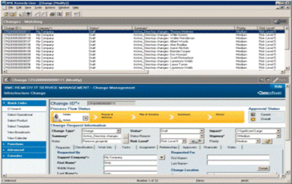292x184 pixels.
Task: Click into the Summary input field
Action: pyautogui.click(x=102, y=136)
